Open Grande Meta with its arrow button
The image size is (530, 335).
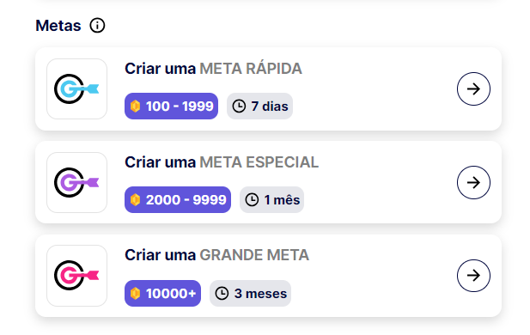click(x=473, y=276)
